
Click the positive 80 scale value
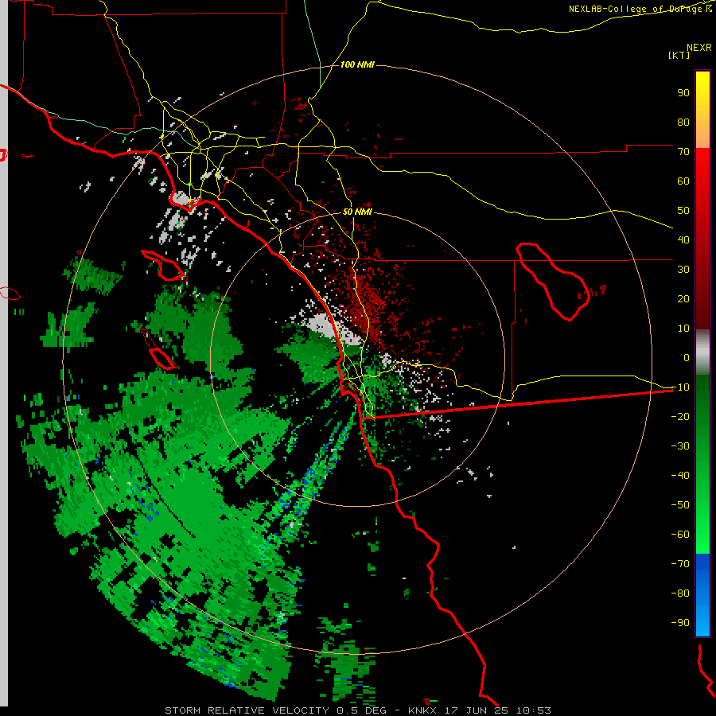click(x=683, y=122)
